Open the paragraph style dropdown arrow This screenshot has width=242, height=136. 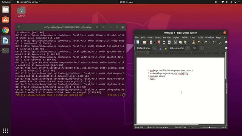click(155, 48)
